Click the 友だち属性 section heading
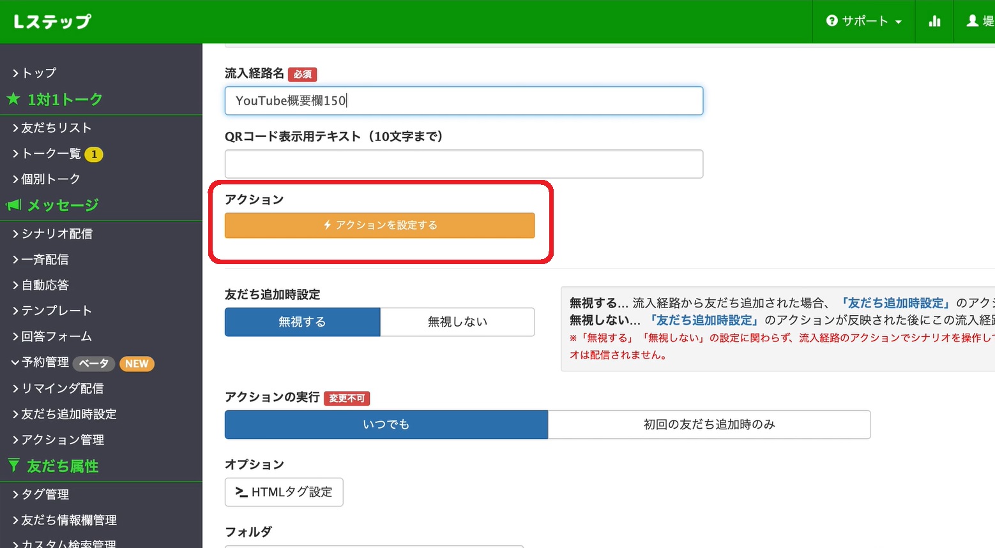995x548 pixels. pos(63,466)
